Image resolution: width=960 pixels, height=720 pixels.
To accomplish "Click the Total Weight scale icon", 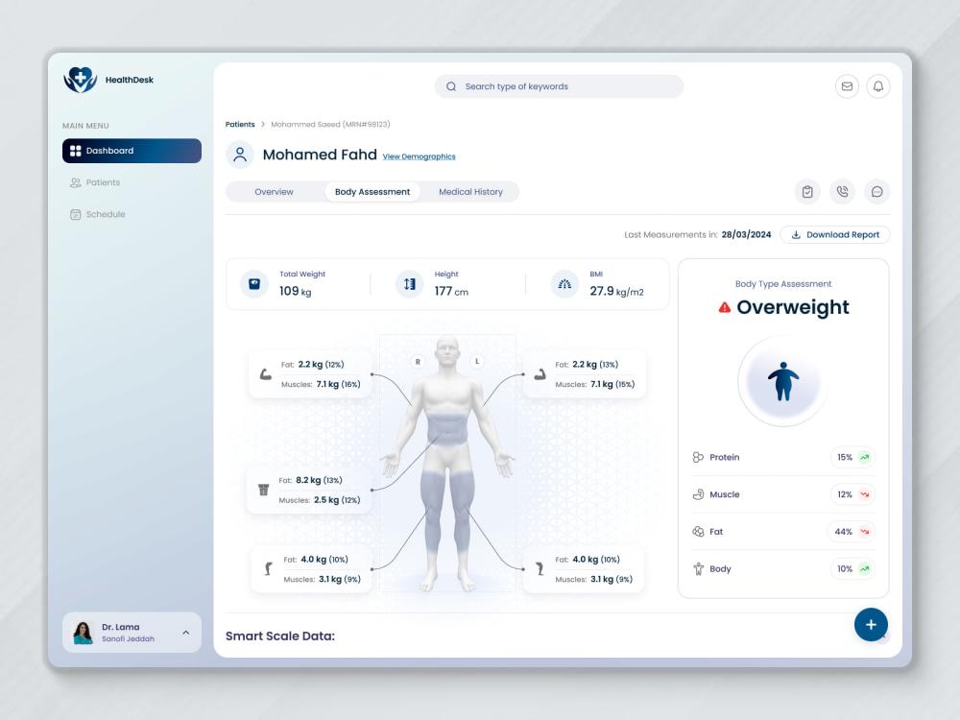I will (x=254, y=284).
